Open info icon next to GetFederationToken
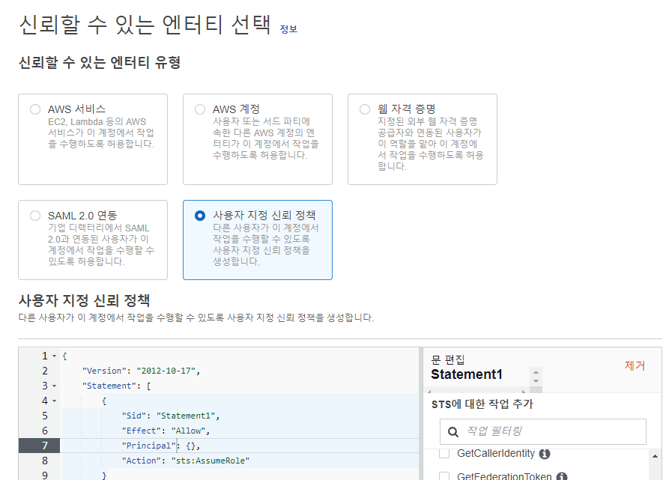This screenshot has height=480, width=666. [x=562, y=476]
